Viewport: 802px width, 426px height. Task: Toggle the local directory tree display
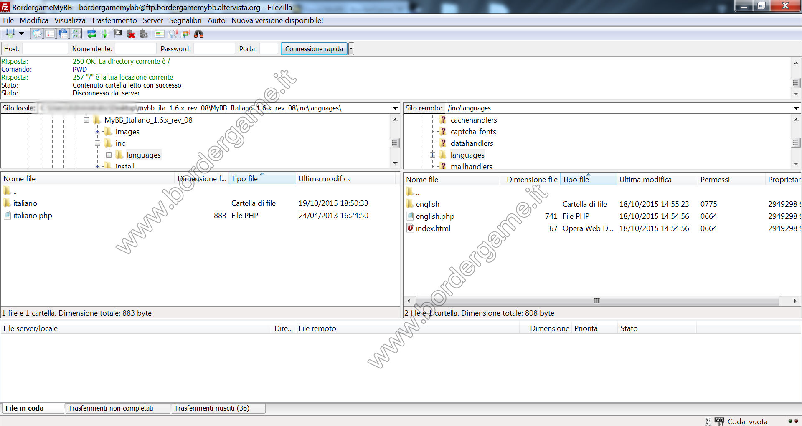pos(50,33)
